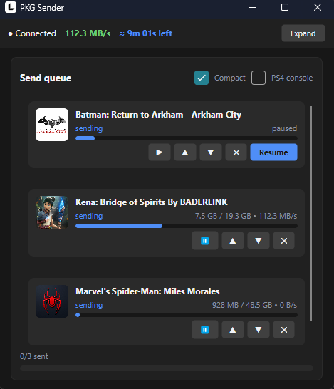Move Kena: Bridge of Spirits down in queue

click(259, 240)
